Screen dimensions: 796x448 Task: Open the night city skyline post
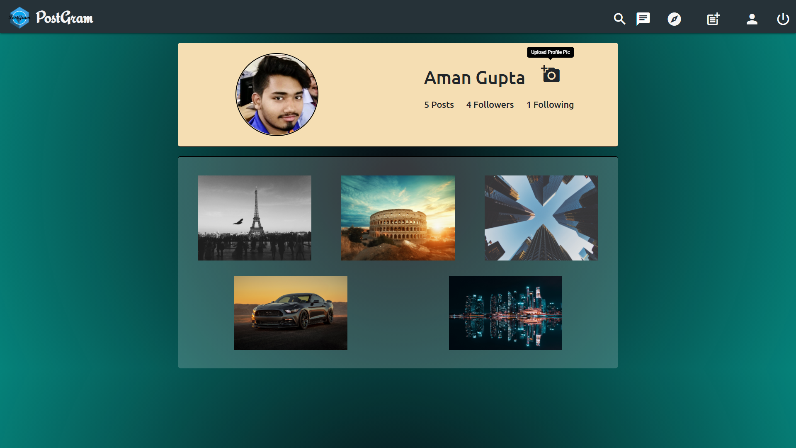point(505,313)
